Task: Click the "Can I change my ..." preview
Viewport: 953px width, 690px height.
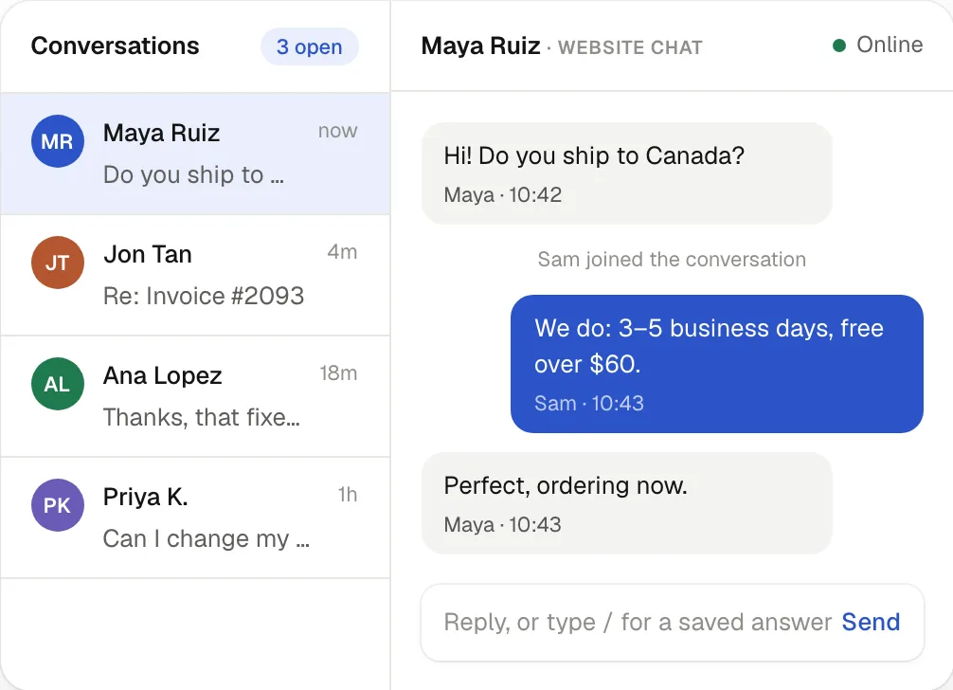Action: tap(206, 538)
